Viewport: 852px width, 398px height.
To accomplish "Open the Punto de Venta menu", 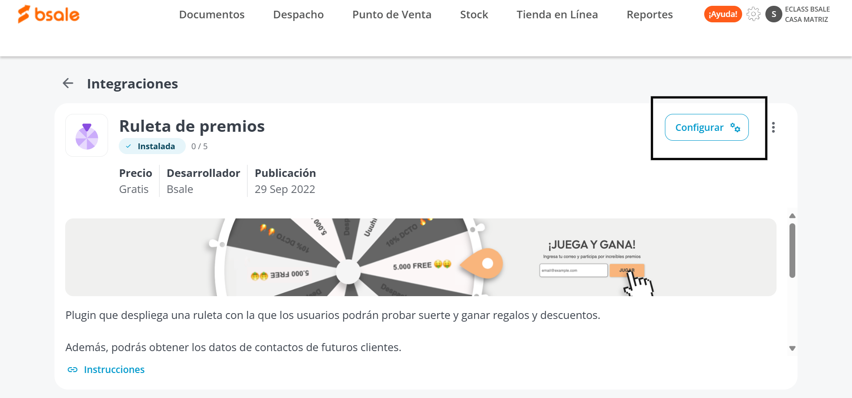I will point(392,15).
